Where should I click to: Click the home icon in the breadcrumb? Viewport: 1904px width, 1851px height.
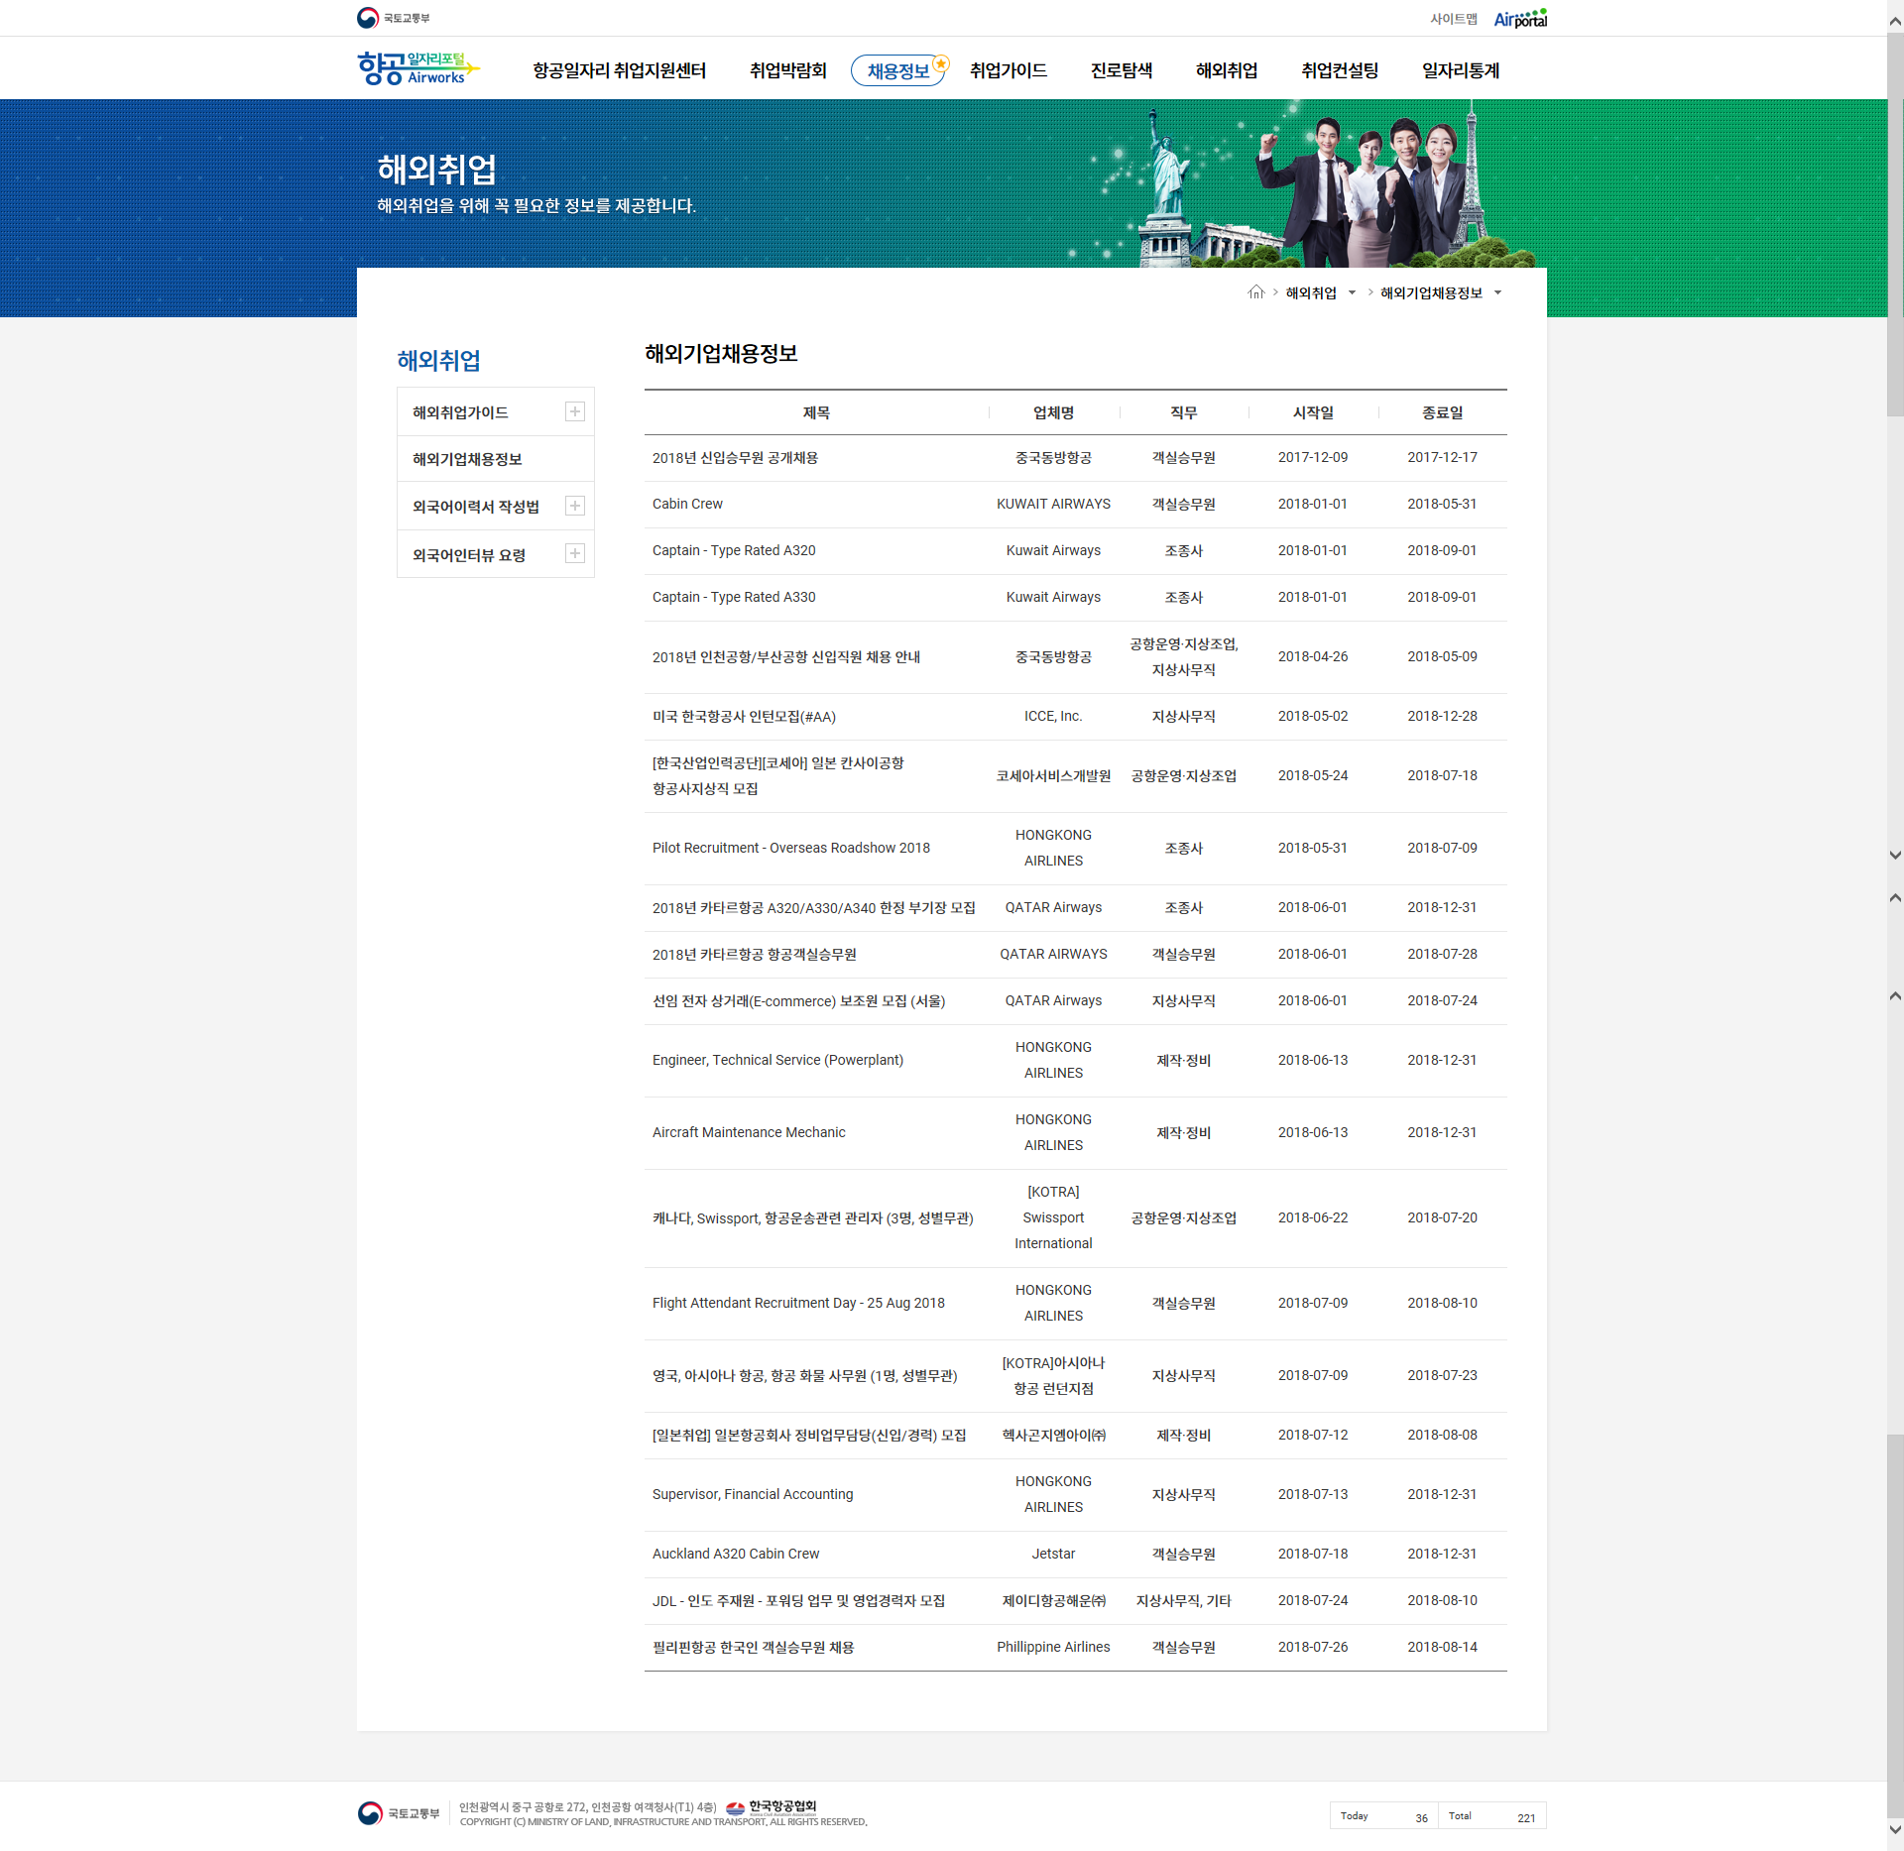pyautogui.click(x=1256, y=292)
